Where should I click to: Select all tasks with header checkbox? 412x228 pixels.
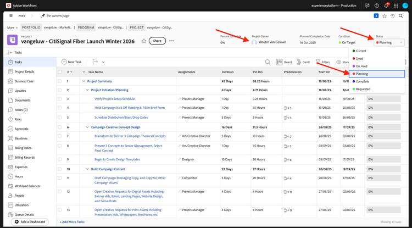[60, 72]
